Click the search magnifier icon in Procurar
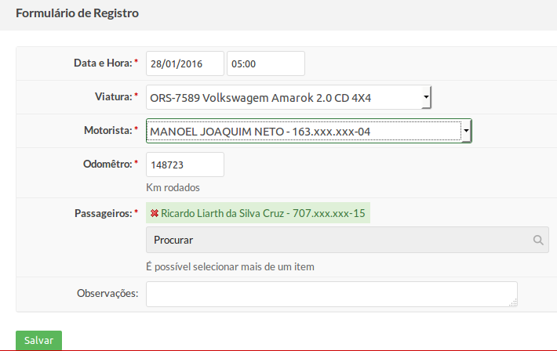Image resolution: width=557 pixels, height=351 pixels. (538, 241)
